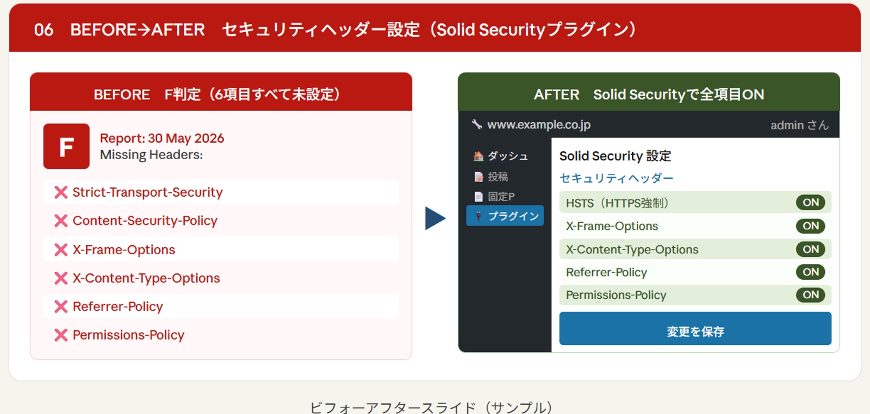The width and height of the screenshot is (870, 414).
Task: Click the X mark beside Strict-Transport-Security
Action: [61, 192]
